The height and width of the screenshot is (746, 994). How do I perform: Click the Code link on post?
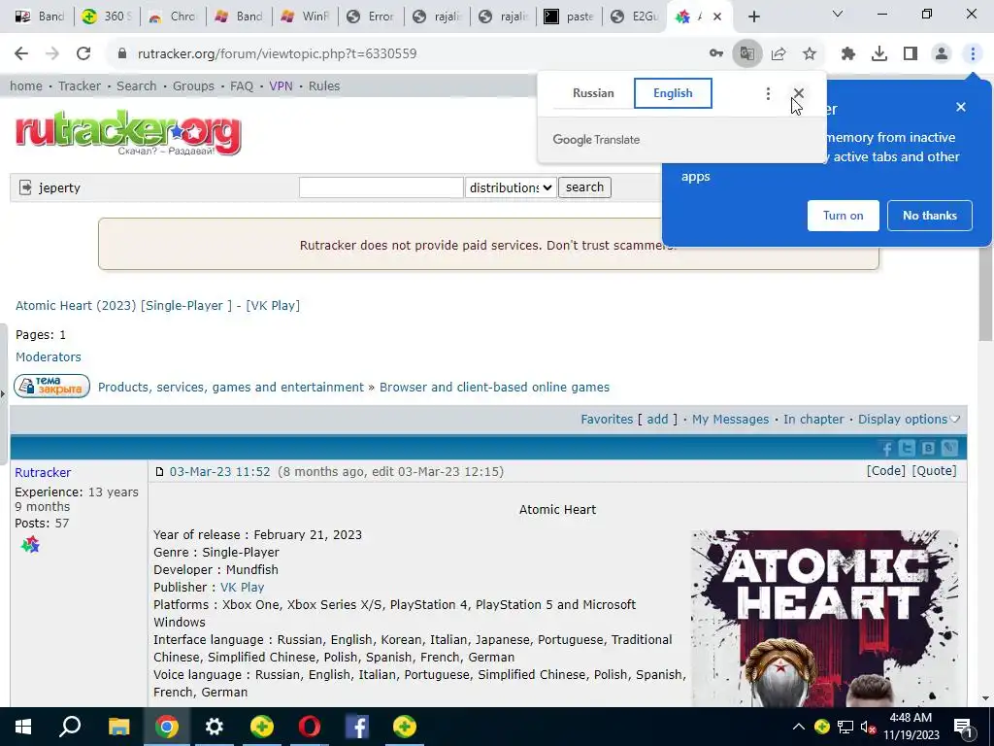(x=886, y=471)
